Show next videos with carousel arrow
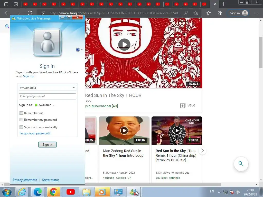 coord(202,151)
